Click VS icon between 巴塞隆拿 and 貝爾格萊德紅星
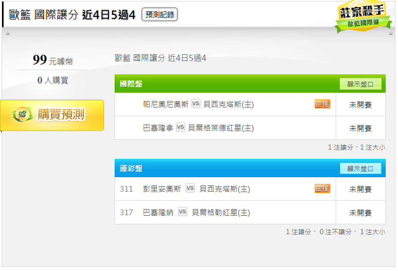Viewport: 398px width, 271px height. pyautogui.click(x=180, y=127)
